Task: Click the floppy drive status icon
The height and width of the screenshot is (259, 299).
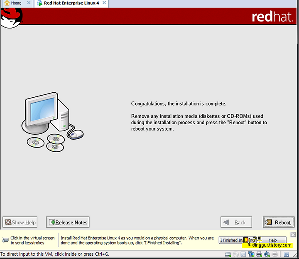Action: 243,254
